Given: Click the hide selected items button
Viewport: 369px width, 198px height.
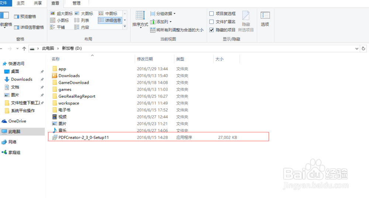Looking at the screenshot, I should click(x=246, y=21).
